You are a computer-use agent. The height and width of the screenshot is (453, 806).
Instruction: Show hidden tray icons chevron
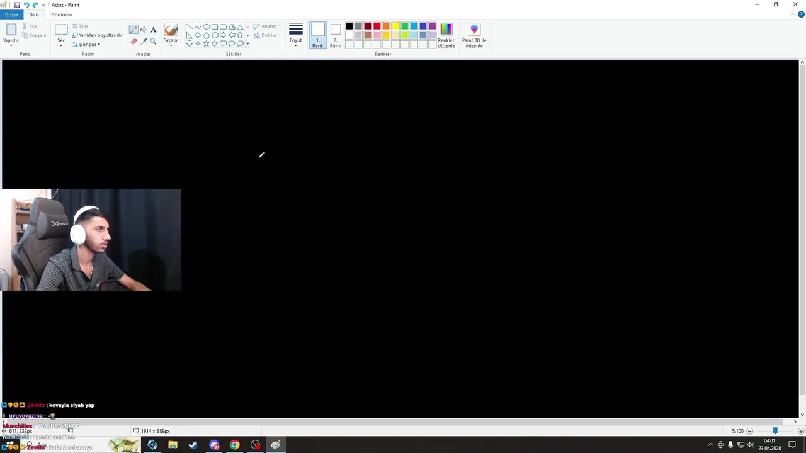click(x=711, y=445)
